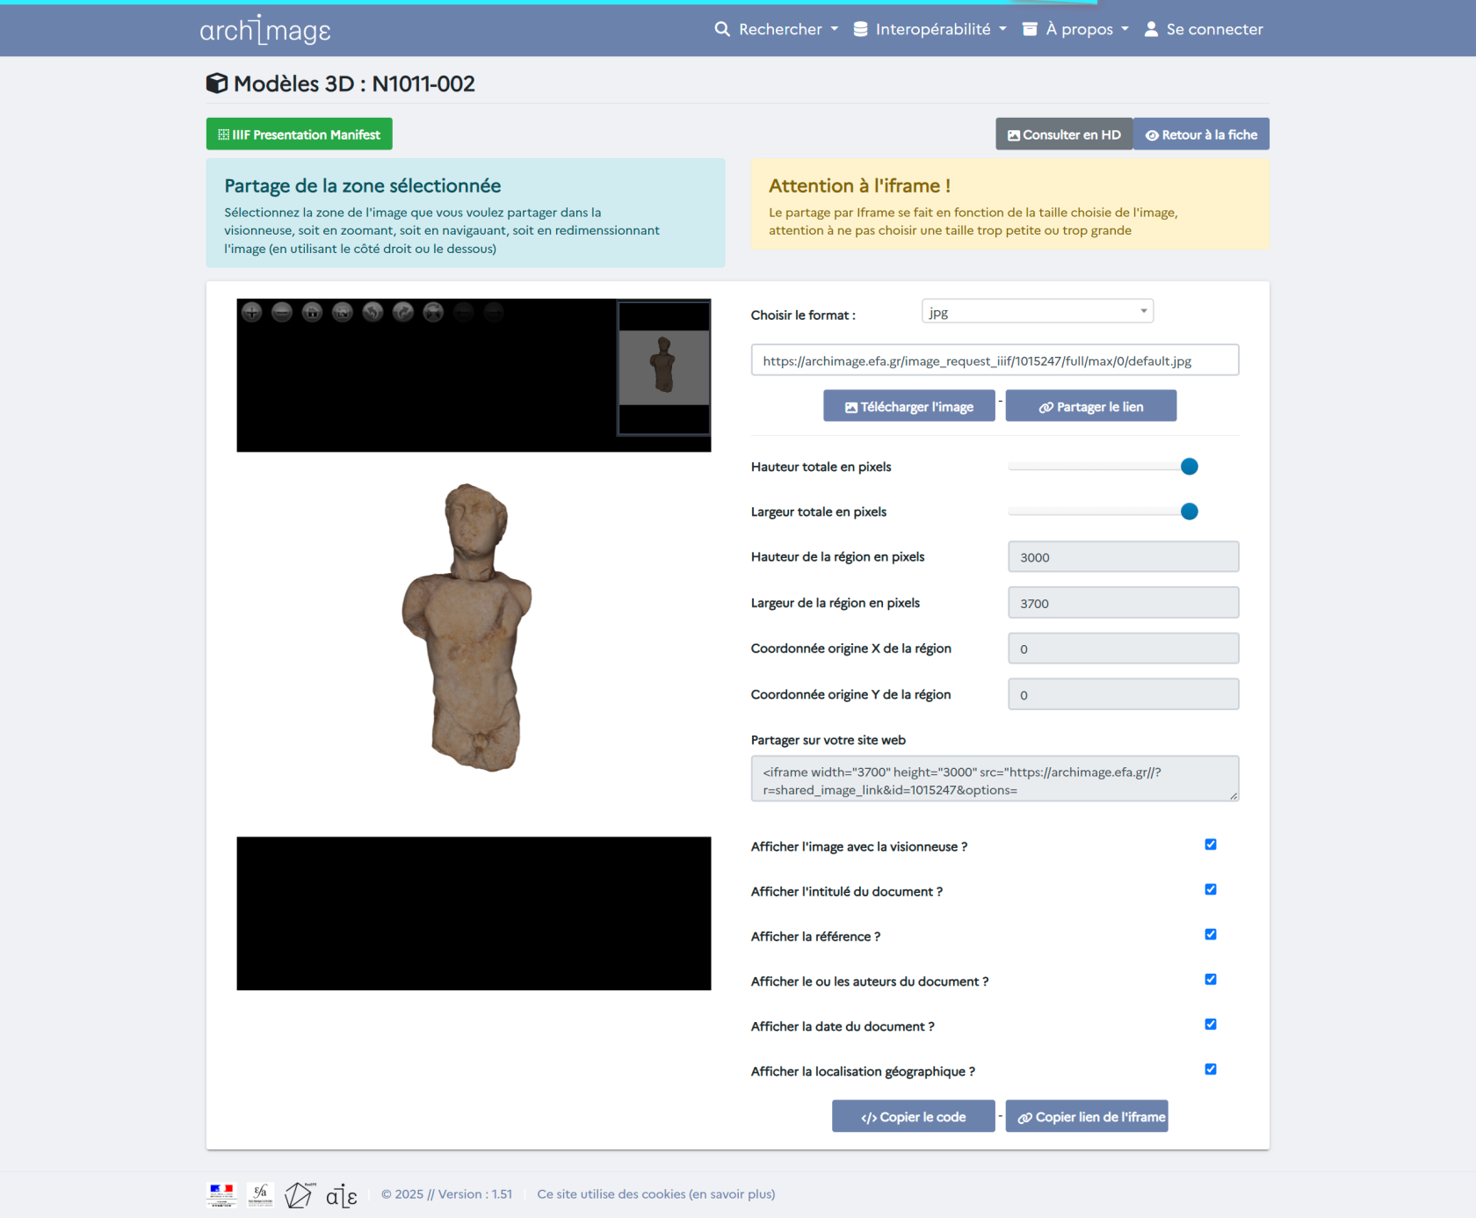This screenshot has height=1218, width=1476.
Task: Open the 'Choisir le format' jpg dropdown
Action: 1037,312
